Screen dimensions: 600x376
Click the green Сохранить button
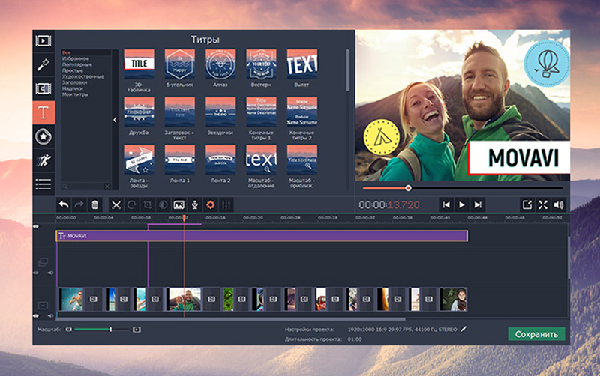[x=536, y=334]
